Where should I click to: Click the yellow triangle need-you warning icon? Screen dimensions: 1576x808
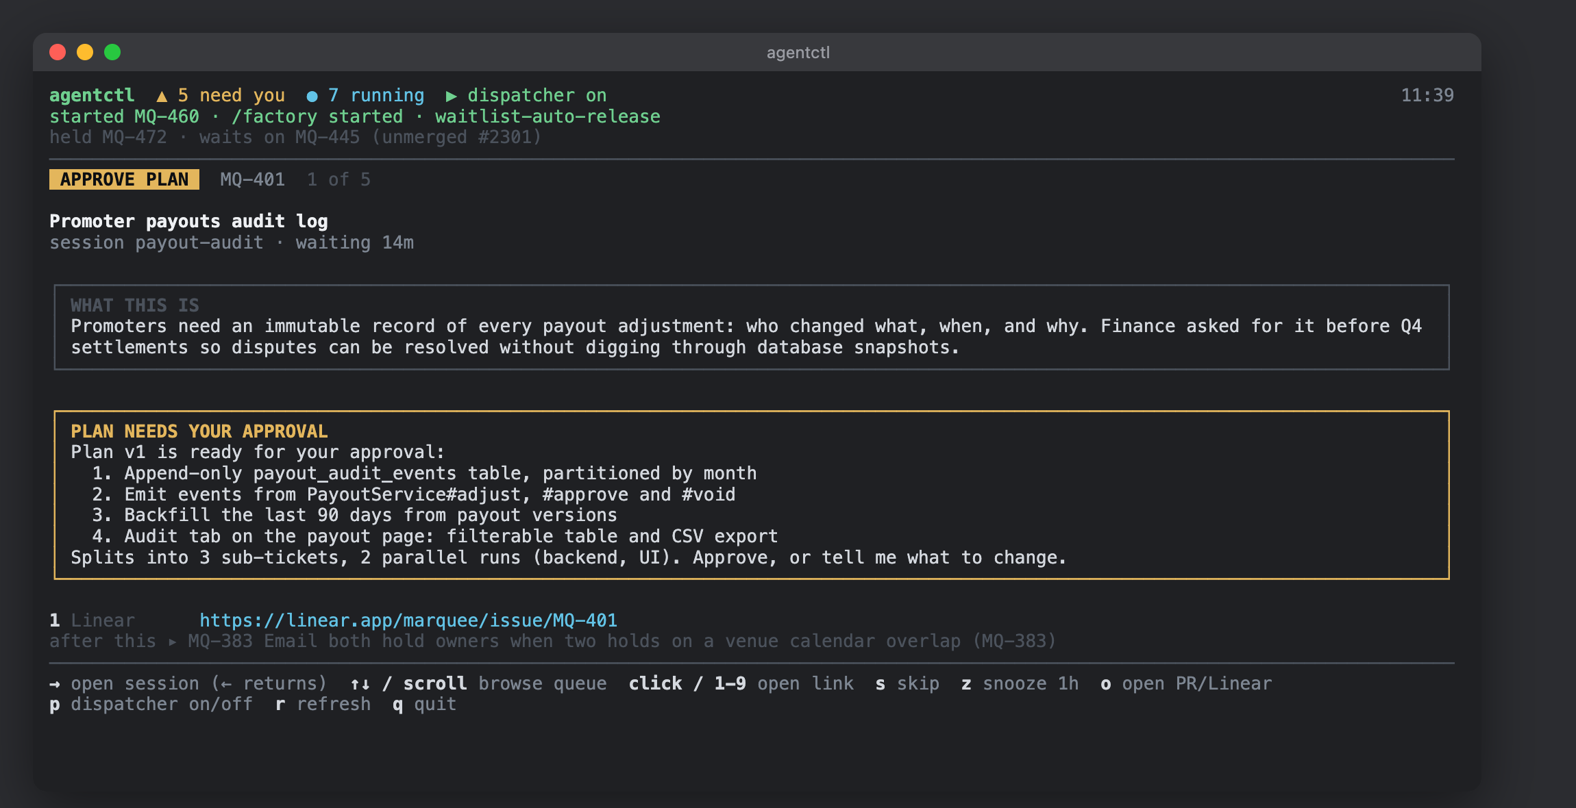pos(162,96)
